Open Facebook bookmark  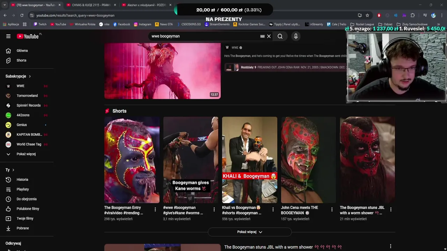click(122, 24)
